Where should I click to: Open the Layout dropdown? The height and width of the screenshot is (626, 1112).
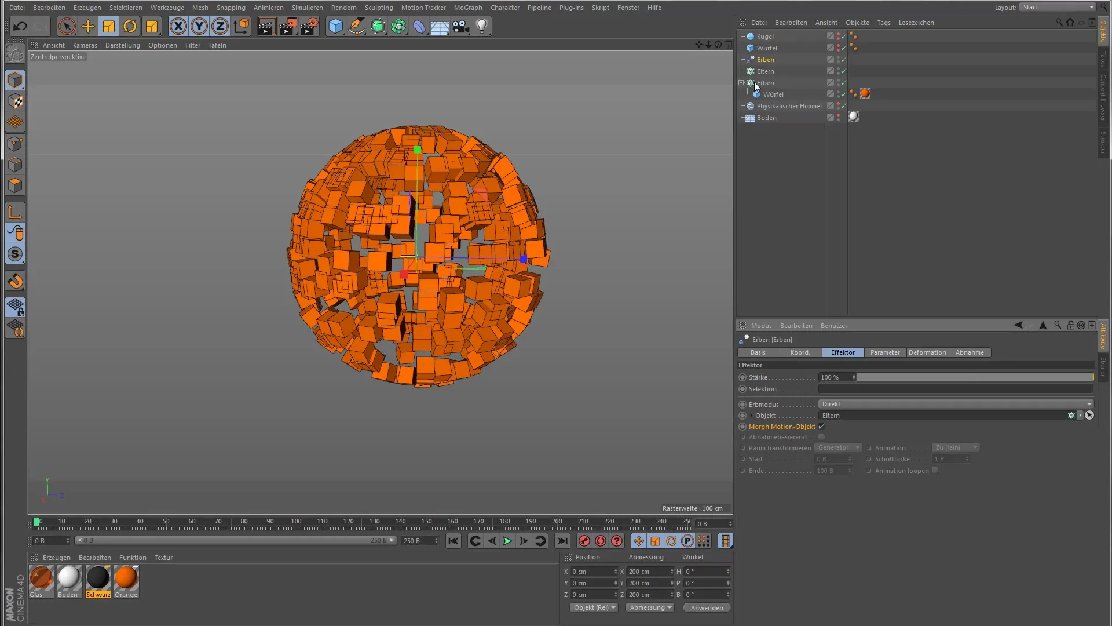coord(1058,7)
